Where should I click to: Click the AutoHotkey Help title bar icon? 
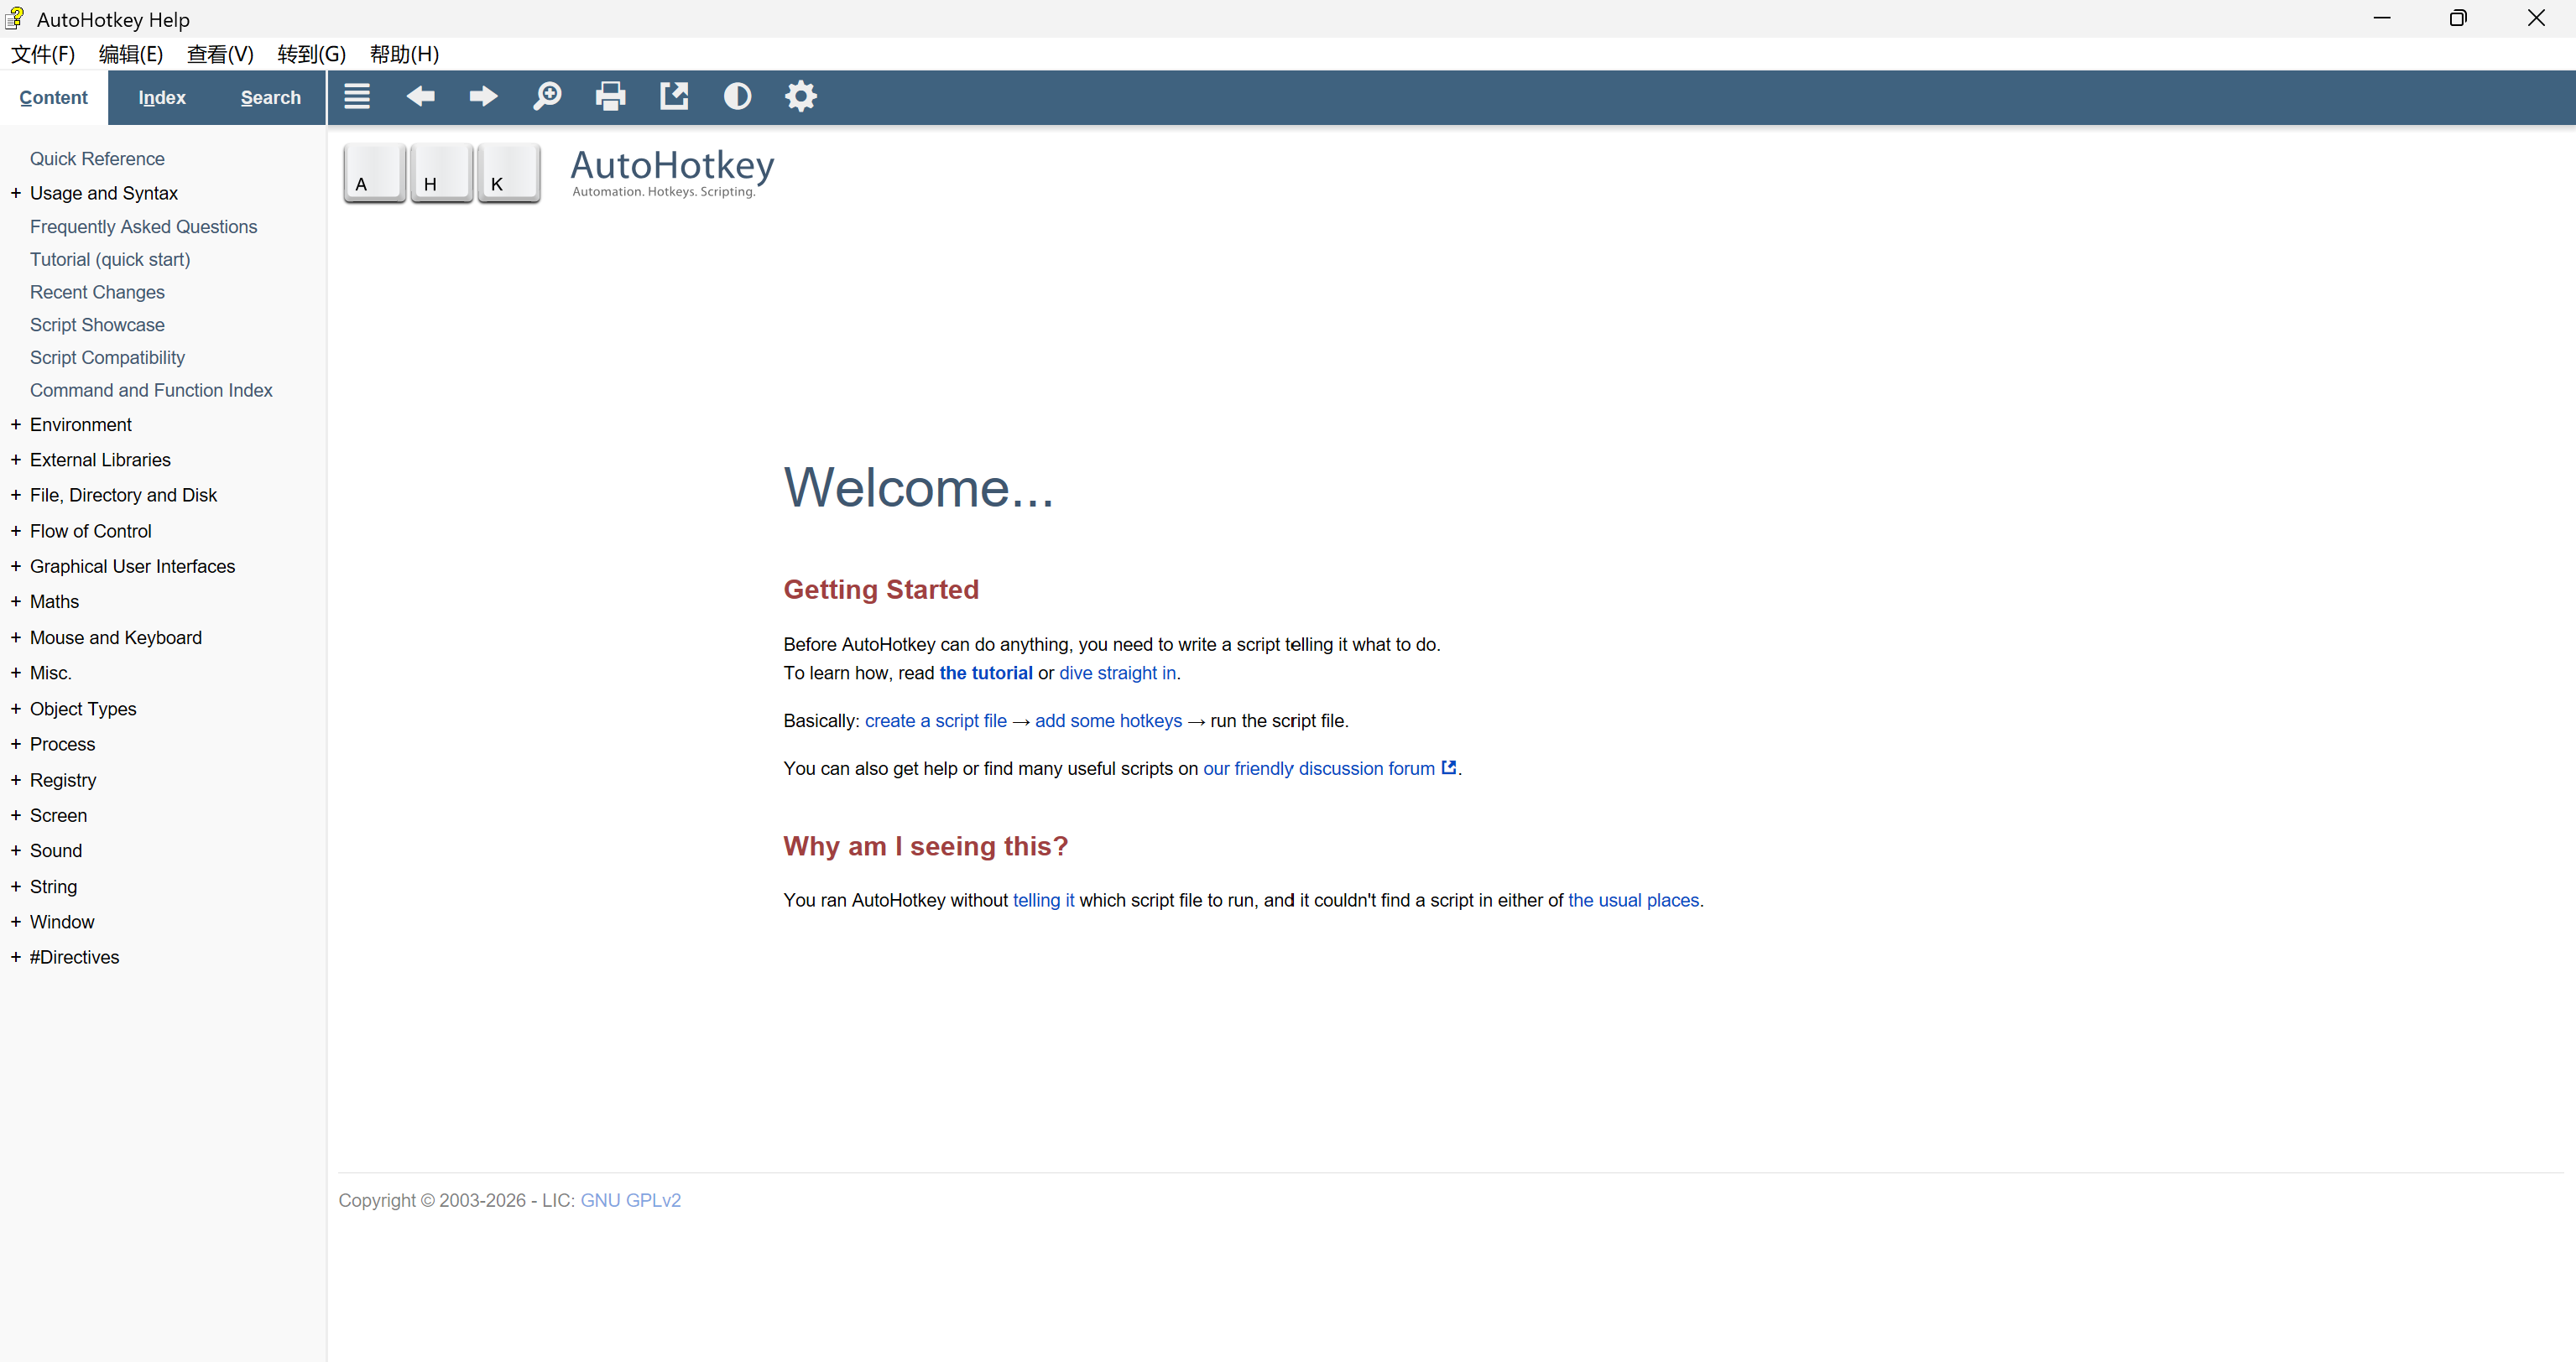(15, 18)
